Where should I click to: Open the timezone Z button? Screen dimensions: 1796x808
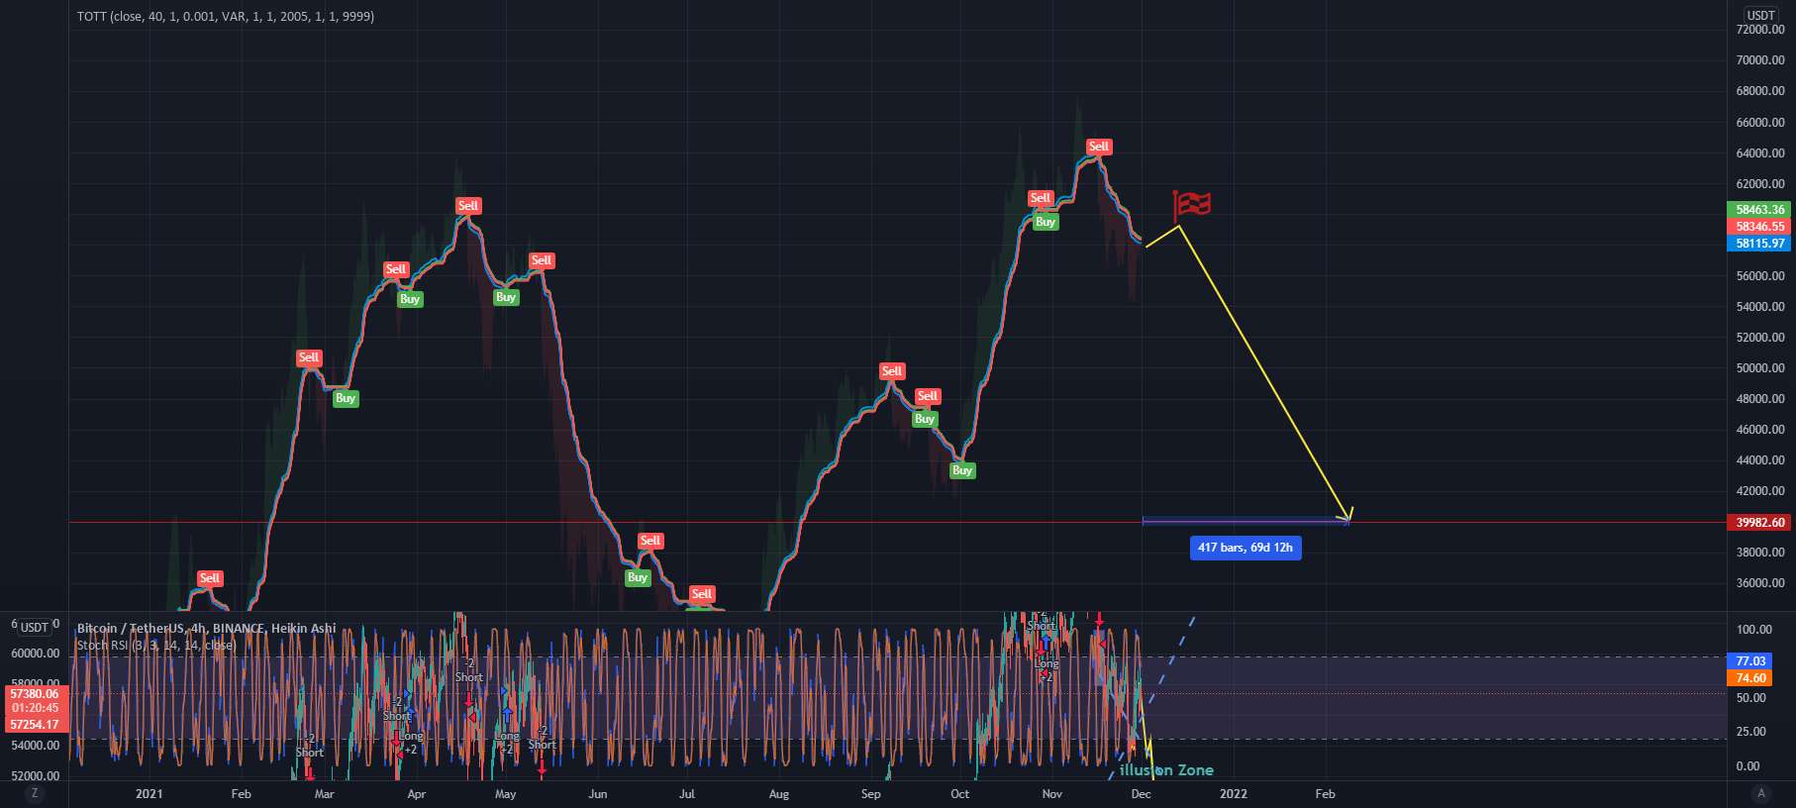click(x=35, y=793)
